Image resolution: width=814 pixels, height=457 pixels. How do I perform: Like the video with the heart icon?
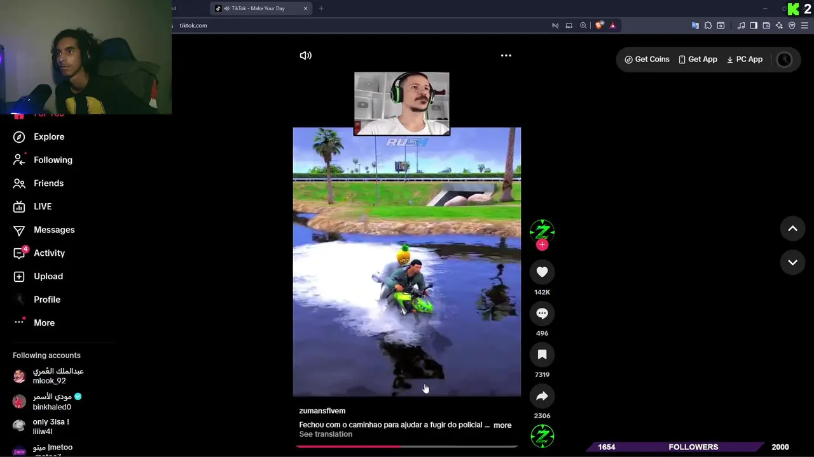click(542, 272)
